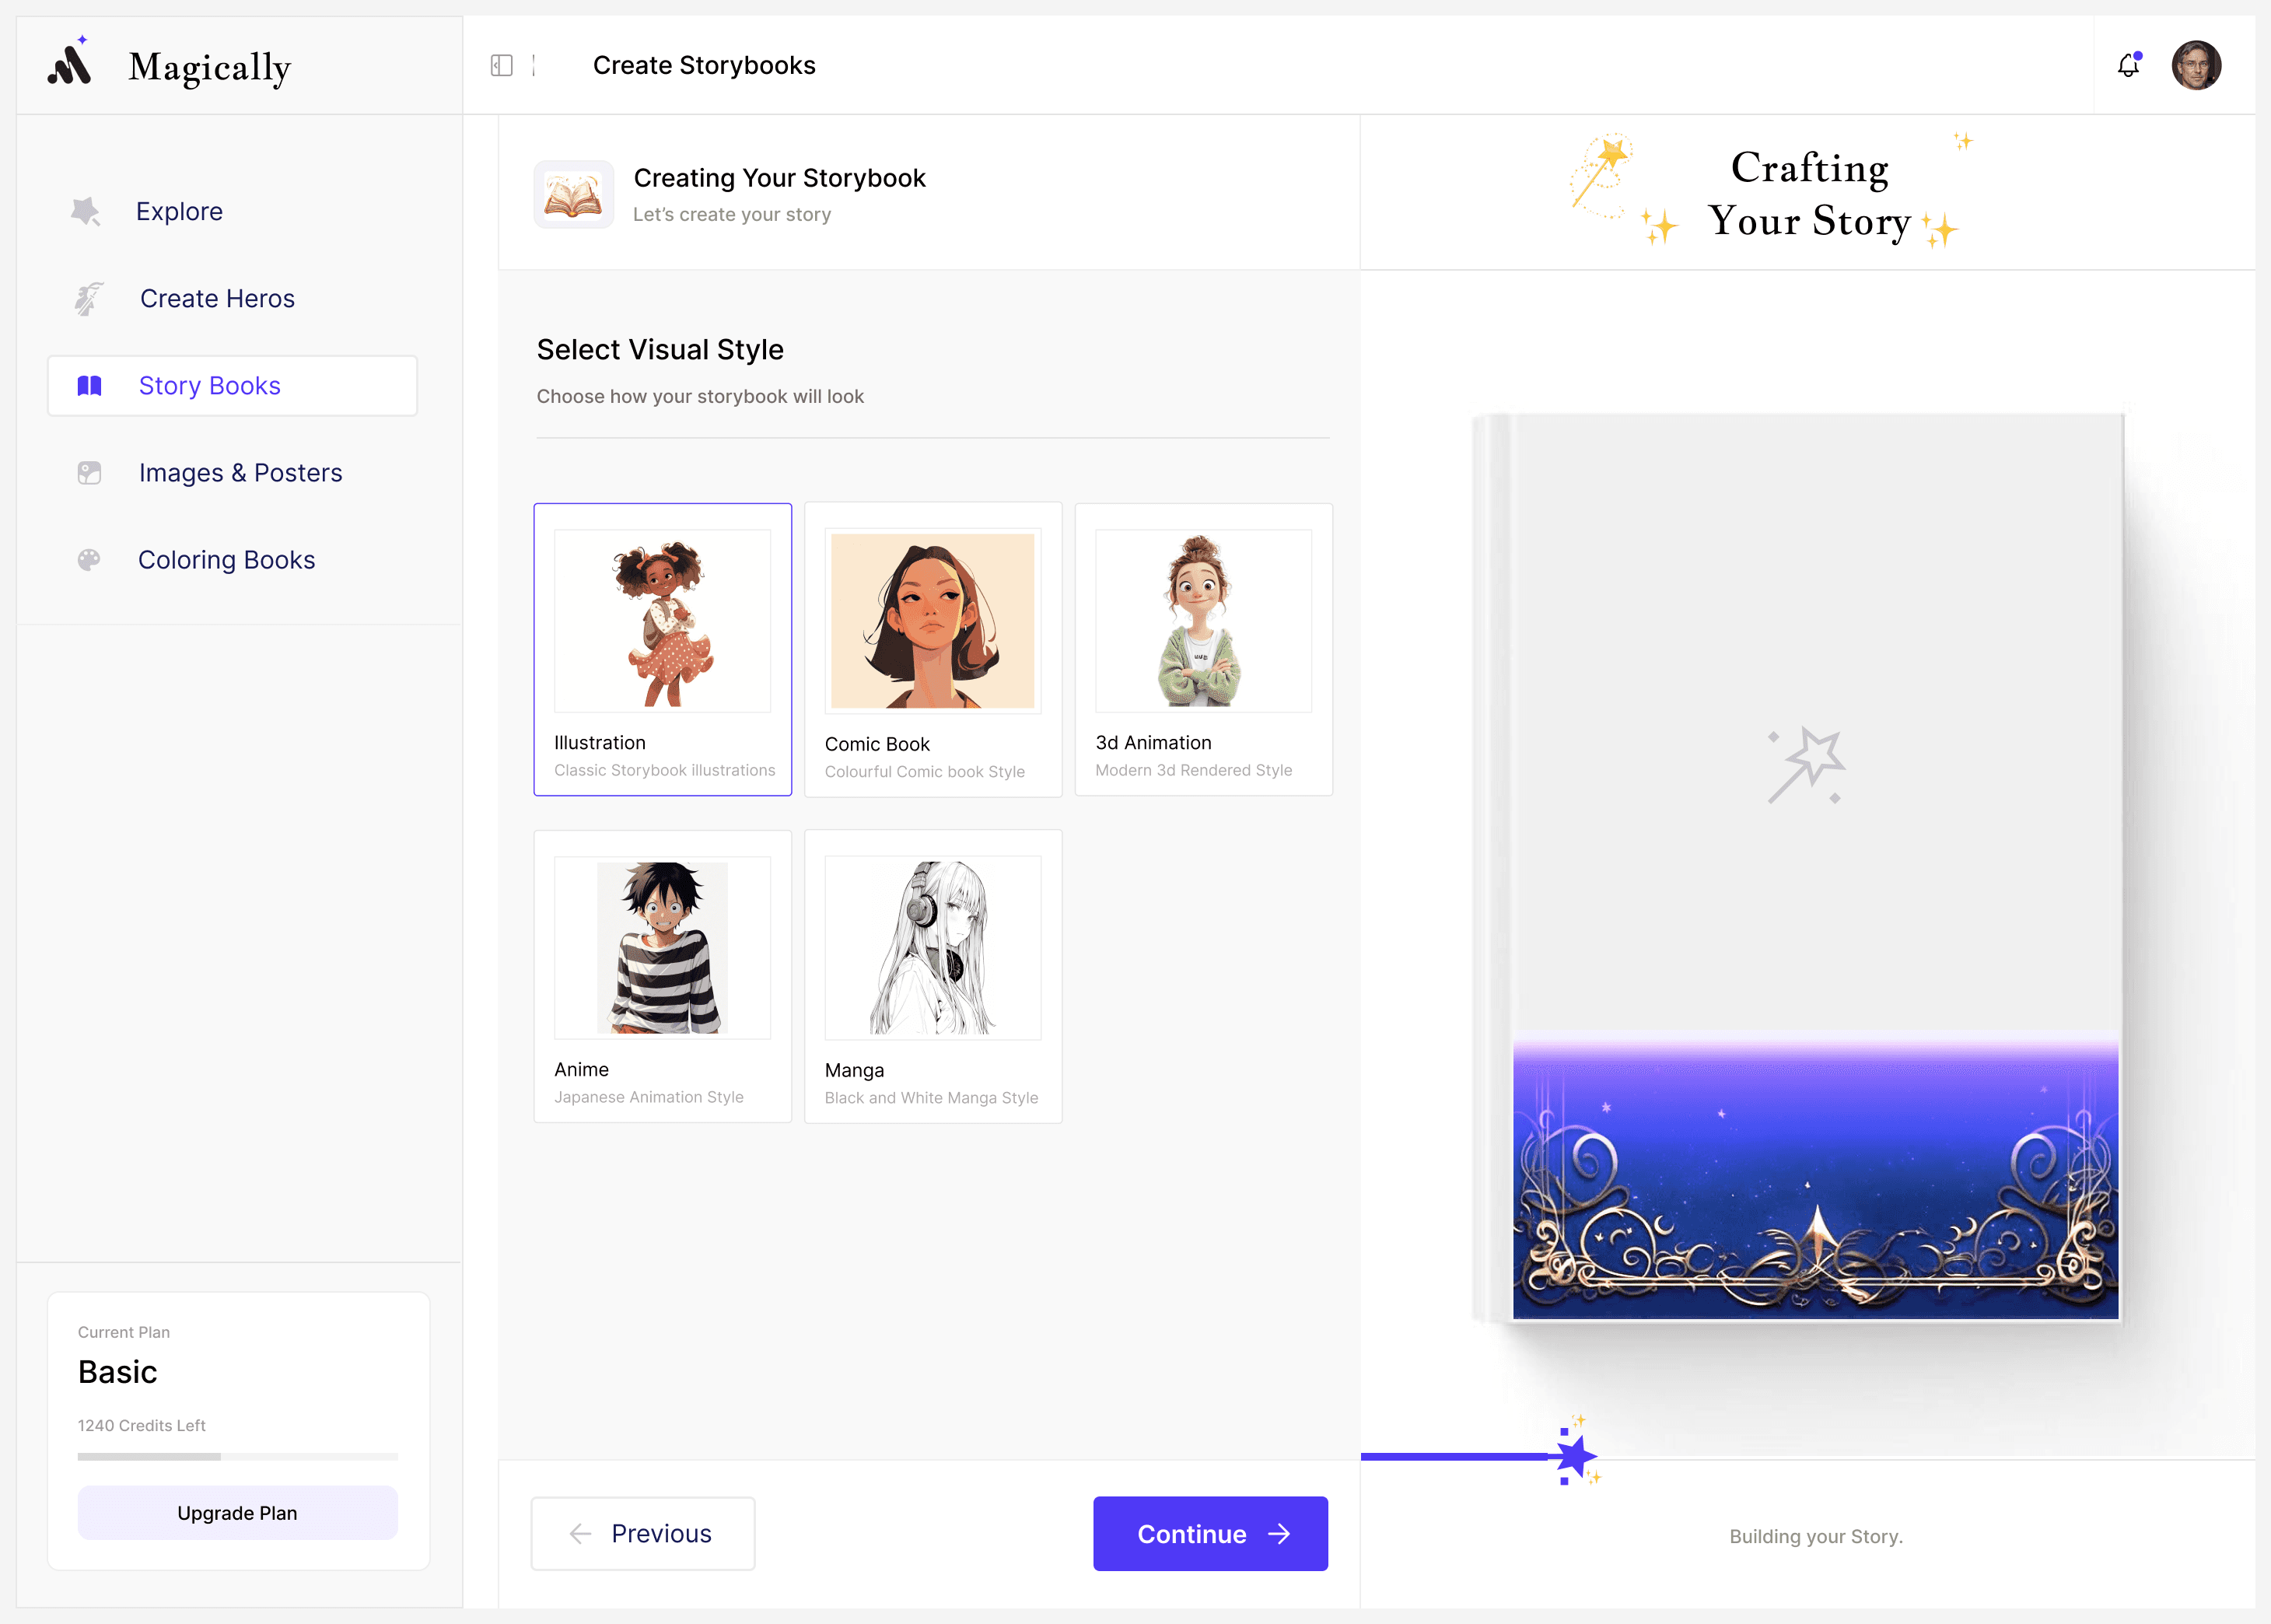The image size is (2271, 1624).
Task: Open the notifications bell
Action: click(x=2128, y=66)
